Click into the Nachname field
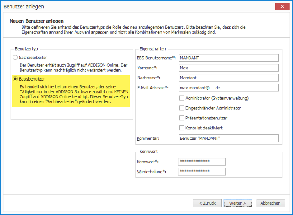The image size is (293, 215). point(229,78)
